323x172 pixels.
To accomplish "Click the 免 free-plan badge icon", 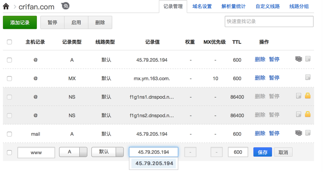I will pos(65,6).
